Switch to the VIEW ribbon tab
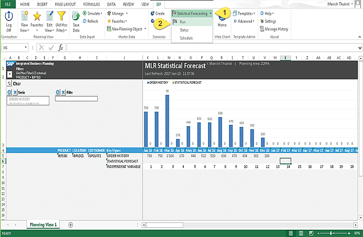This screenshot has height=237, width=363. (145, 4)
